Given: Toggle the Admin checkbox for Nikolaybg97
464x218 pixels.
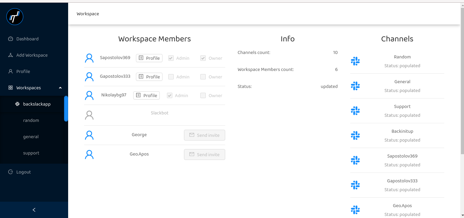Looking at the screenshot, I should point(170,95).
